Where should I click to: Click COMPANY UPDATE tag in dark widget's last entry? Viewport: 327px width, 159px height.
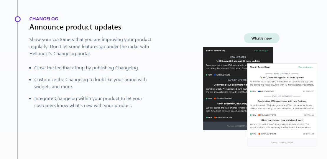(223, 117)
